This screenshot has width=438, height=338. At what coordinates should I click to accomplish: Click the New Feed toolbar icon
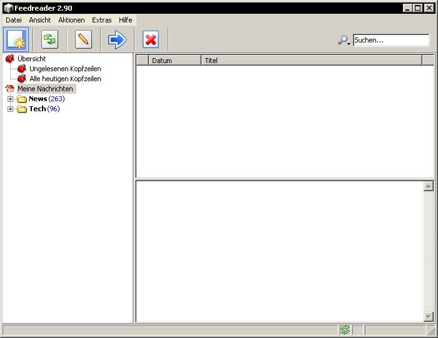tap(16, 39)
